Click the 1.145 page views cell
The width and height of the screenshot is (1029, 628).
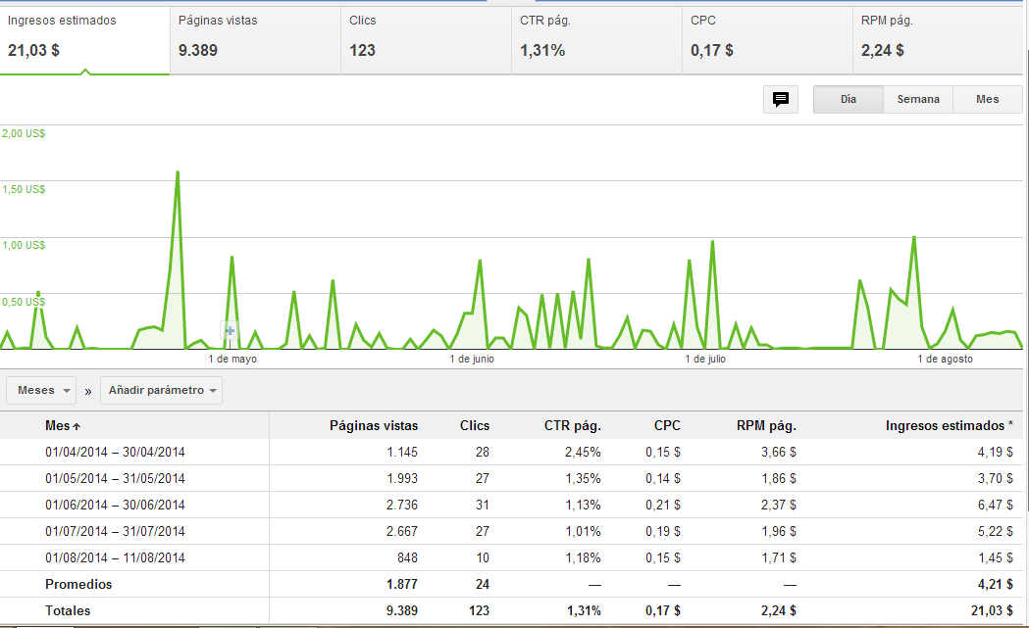coord(401,453)
